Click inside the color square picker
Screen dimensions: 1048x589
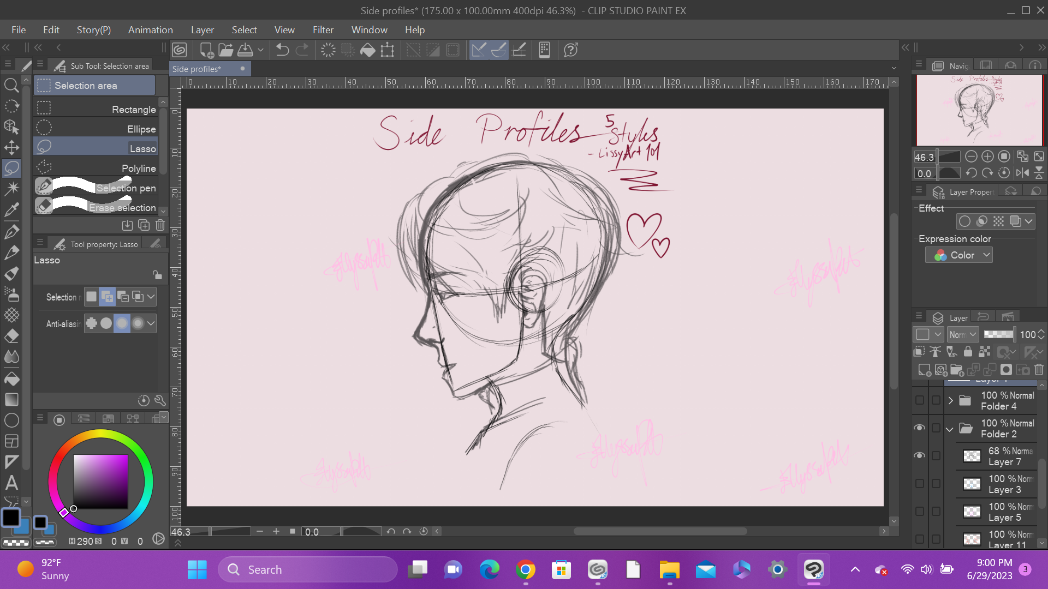(100, 481)
